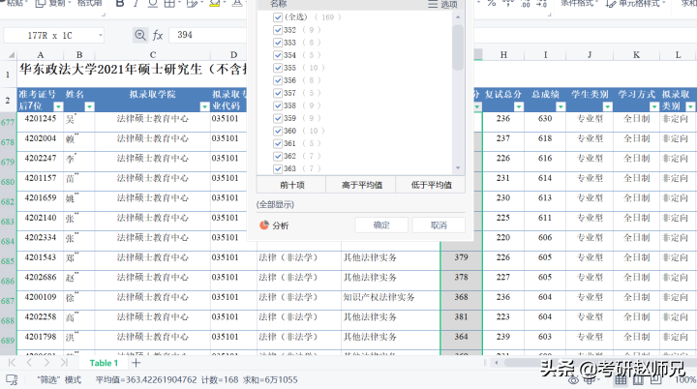Open the 总成绩 column filter dropdown
Screen dimensions: 697x389
pos(561,106)
